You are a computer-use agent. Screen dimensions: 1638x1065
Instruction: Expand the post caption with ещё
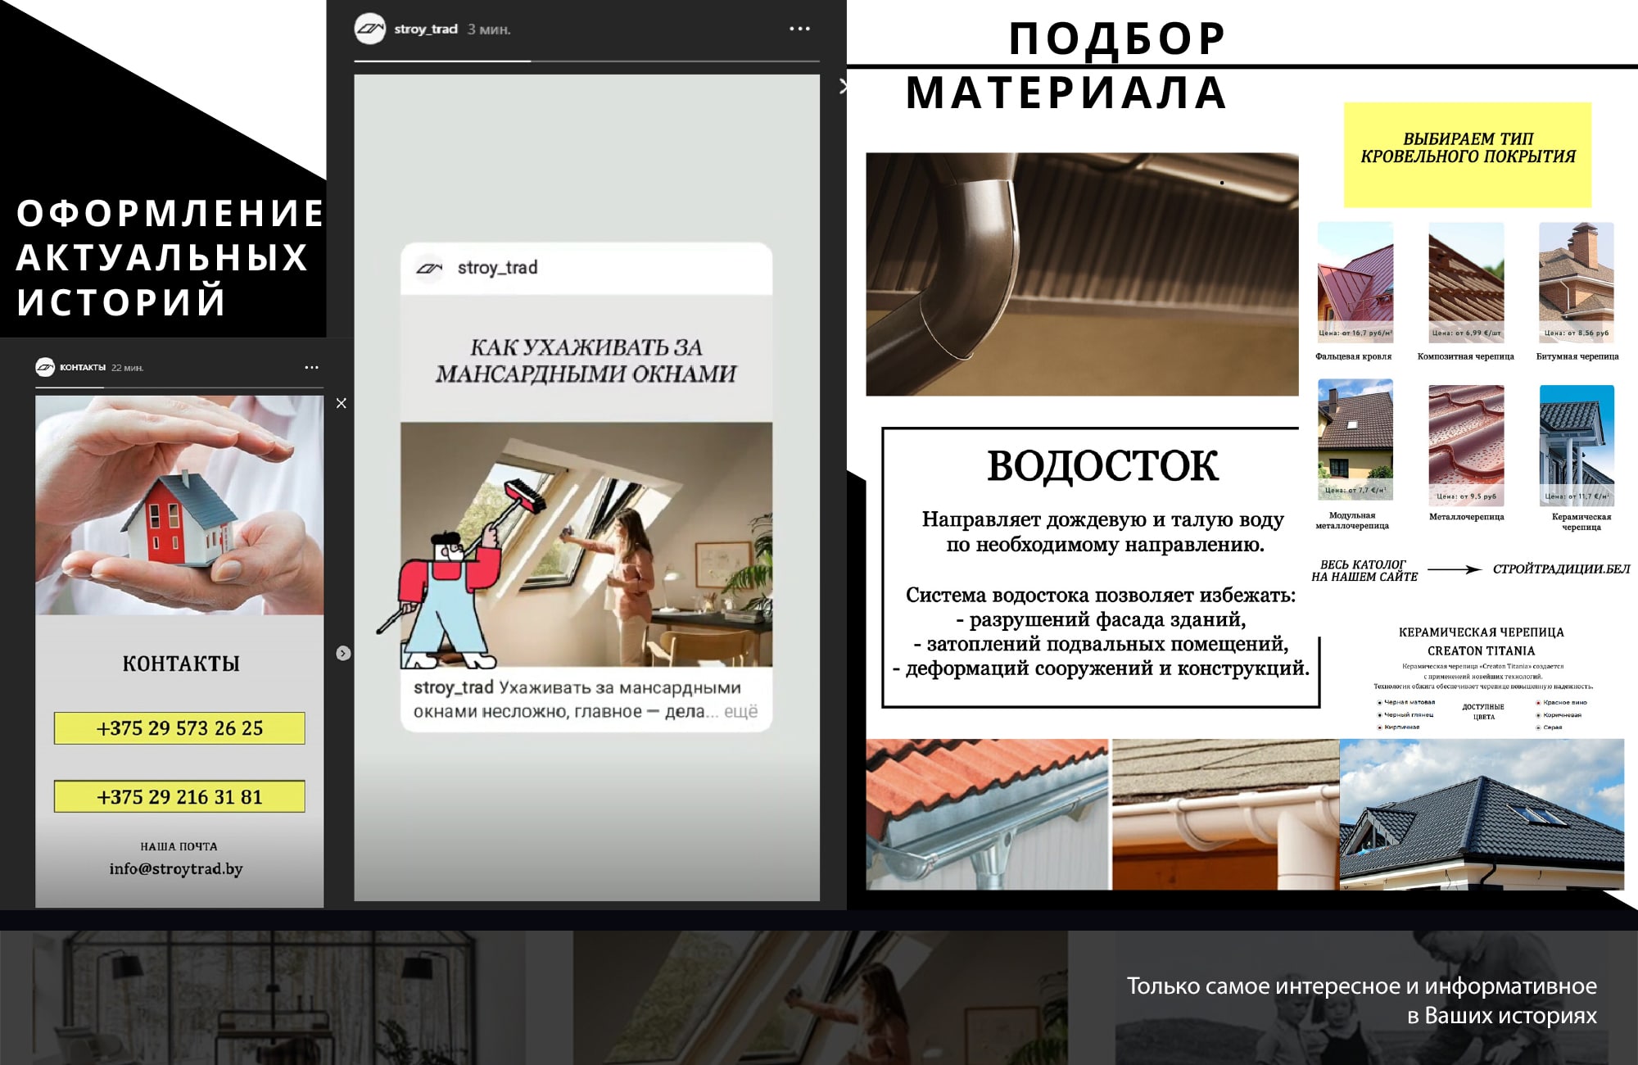coord(740,711)
